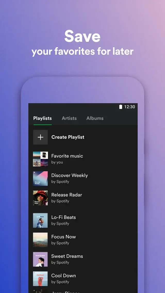
Task: Switch to the Artists tab
Action: tap(69, 118)
